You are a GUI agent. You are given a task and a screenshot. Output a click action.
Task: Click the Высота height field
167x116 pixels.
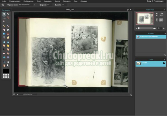(64, 5)
